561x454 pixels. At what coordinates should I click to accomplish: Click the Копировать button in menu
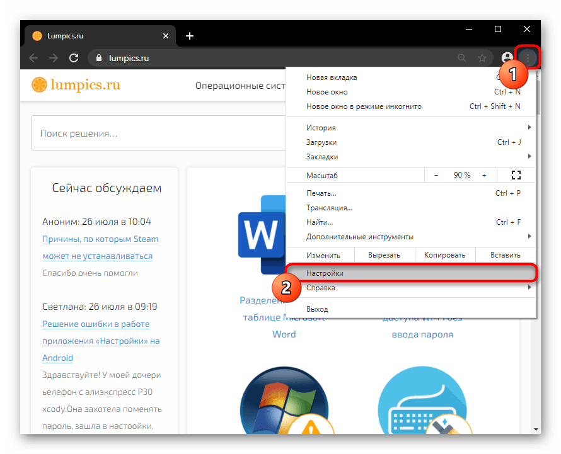click(444, 255)
